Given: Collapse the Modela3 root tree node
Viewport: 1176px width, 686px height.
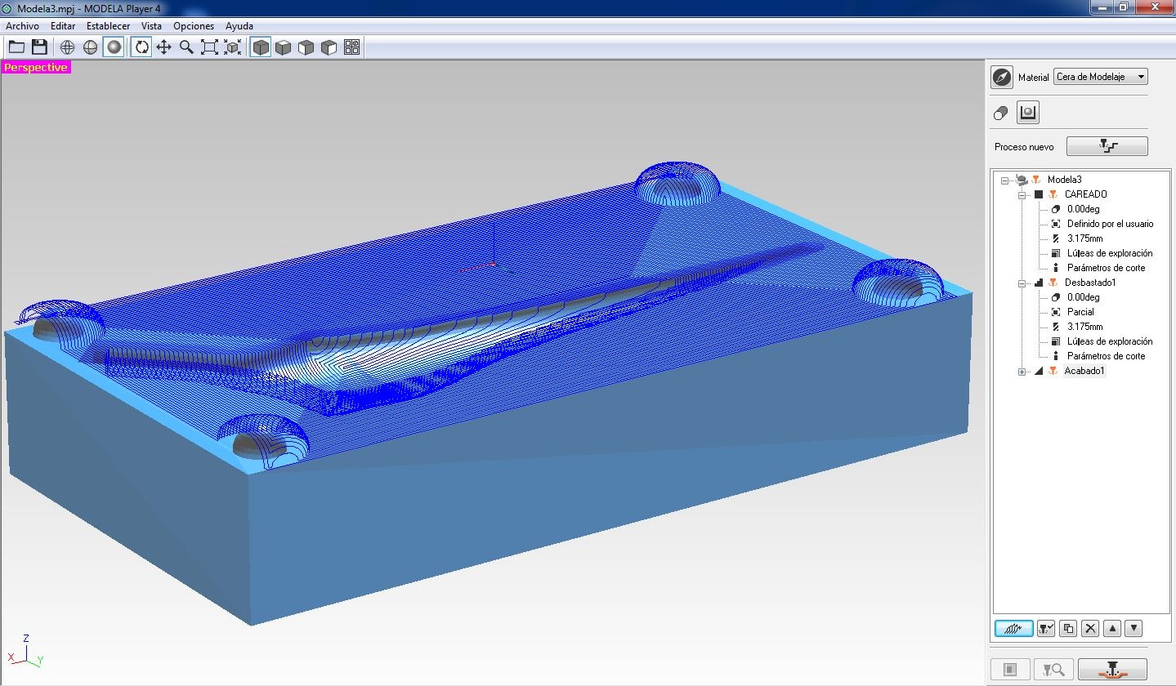Looking at the screenshot, I should coord(1004,180).
